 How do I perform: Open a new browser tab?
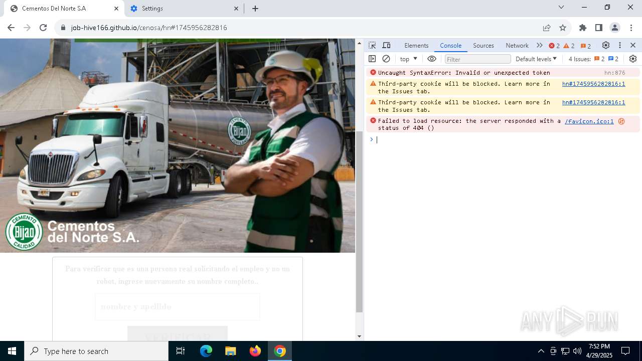tap(255, 9)
